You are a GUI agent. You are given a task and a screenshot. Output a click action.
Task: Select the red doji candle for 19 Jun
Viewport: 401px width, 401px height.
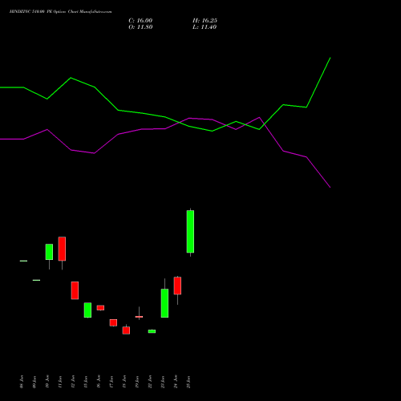pos(139,317)
